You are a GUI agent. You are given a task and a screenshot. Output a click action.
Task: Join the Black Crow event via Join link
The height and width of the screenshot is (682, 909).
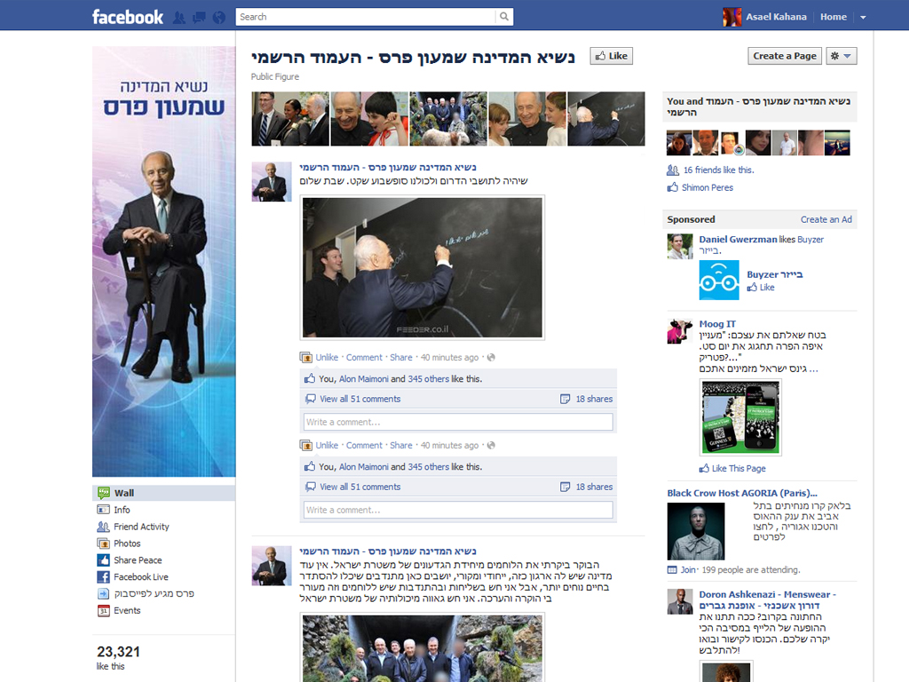688,570
